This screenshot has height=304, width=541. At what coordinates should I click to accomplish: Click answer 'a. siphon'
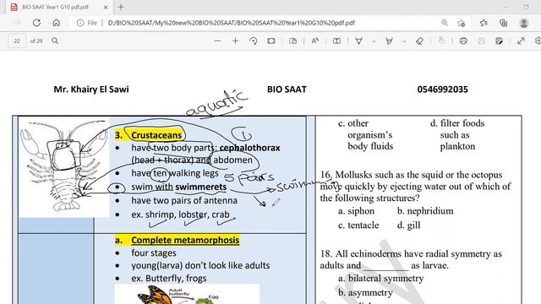pos(356,210)
